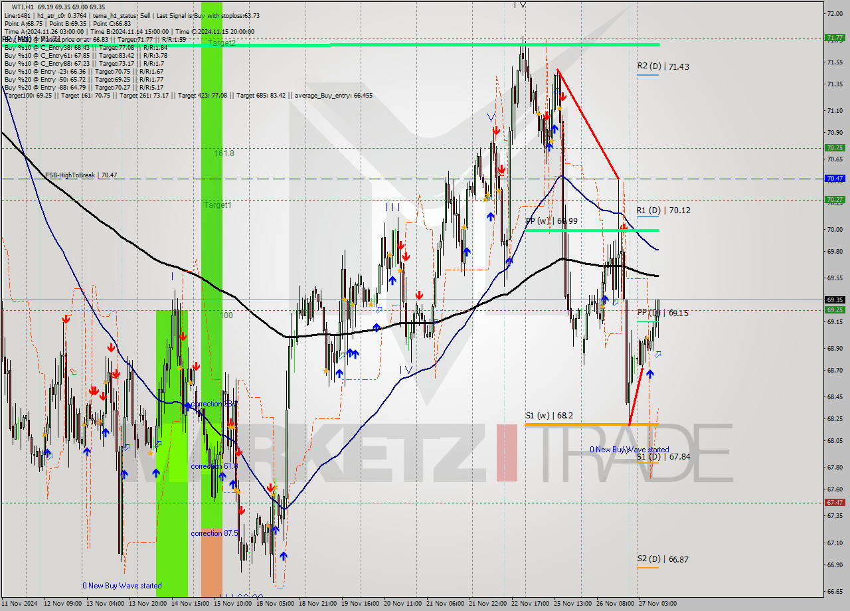Click the 'Buy %10 @ C_Entry61: 67.85' row
The height and width of the screenshot is (611, 850).
coord(85,55)
